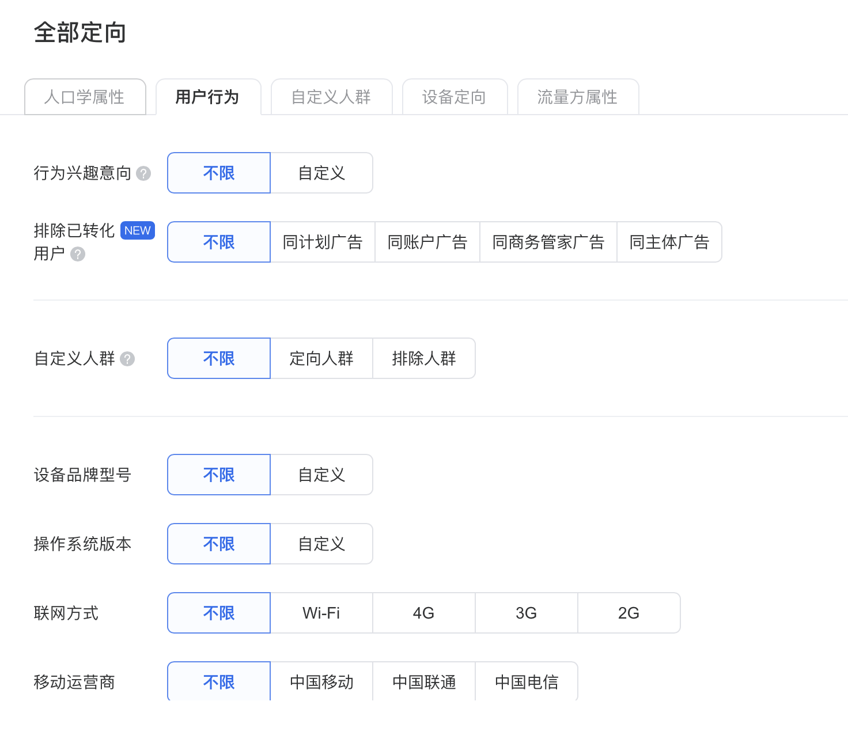Choose 定向人群 under 自定义人群

click(321, 358)
